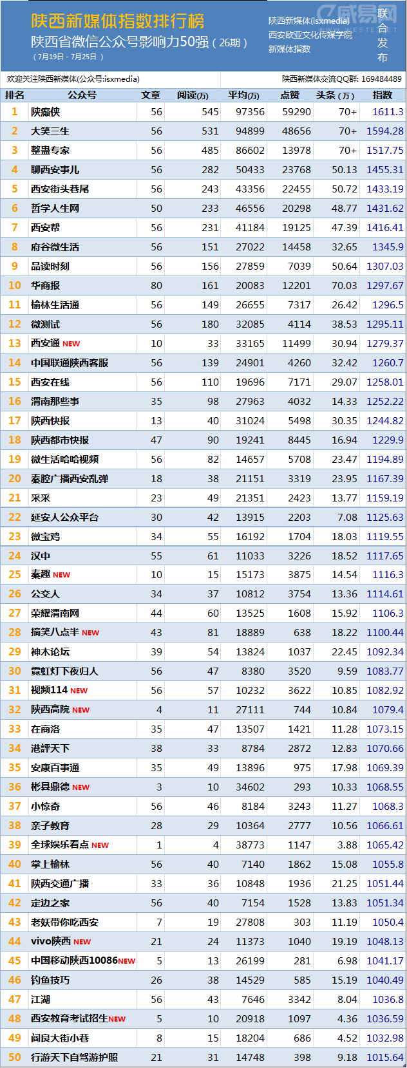Image resolution: width=407 pixels, height=1068 pixels.
Task: Open the 大笑三生 account entry
Action: point(50,131)
